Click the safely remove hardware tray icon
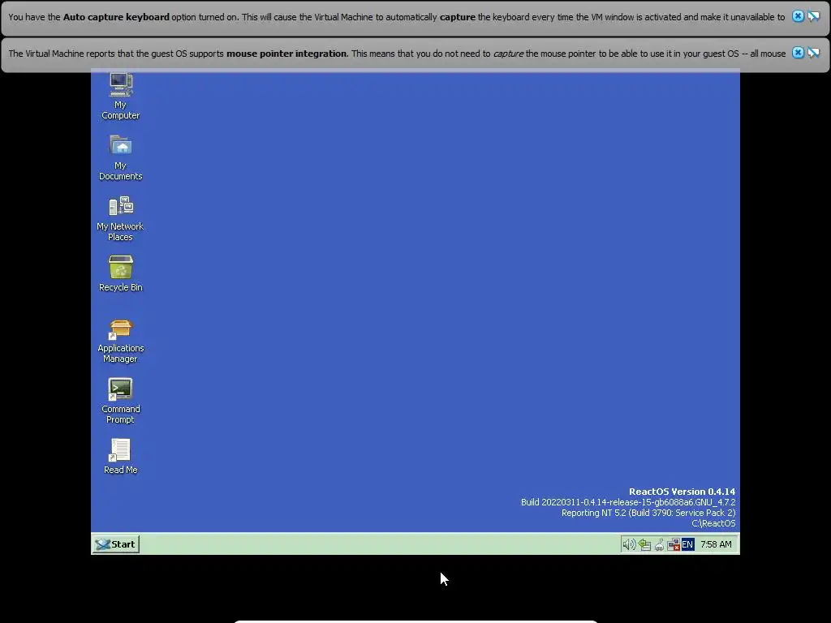Screen dimensions: 831x623 pyautogui.click(x=644, y=544)
